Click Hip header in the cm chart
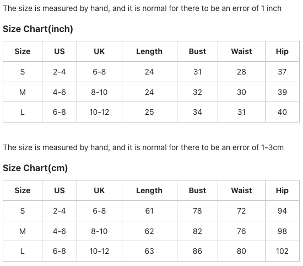This screenshot has width=303, height=266. [282, 190]
